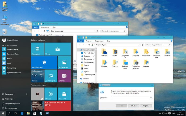Open the Почта mail tile
The width and height of the screenshot is (186, 116).
click(x=57, y=49)
